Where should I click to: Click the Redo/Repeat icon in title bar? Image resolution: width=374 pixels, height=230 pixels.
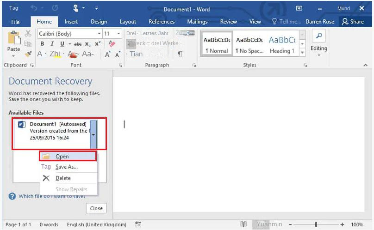pyautogui.click(x=55, y=8)
